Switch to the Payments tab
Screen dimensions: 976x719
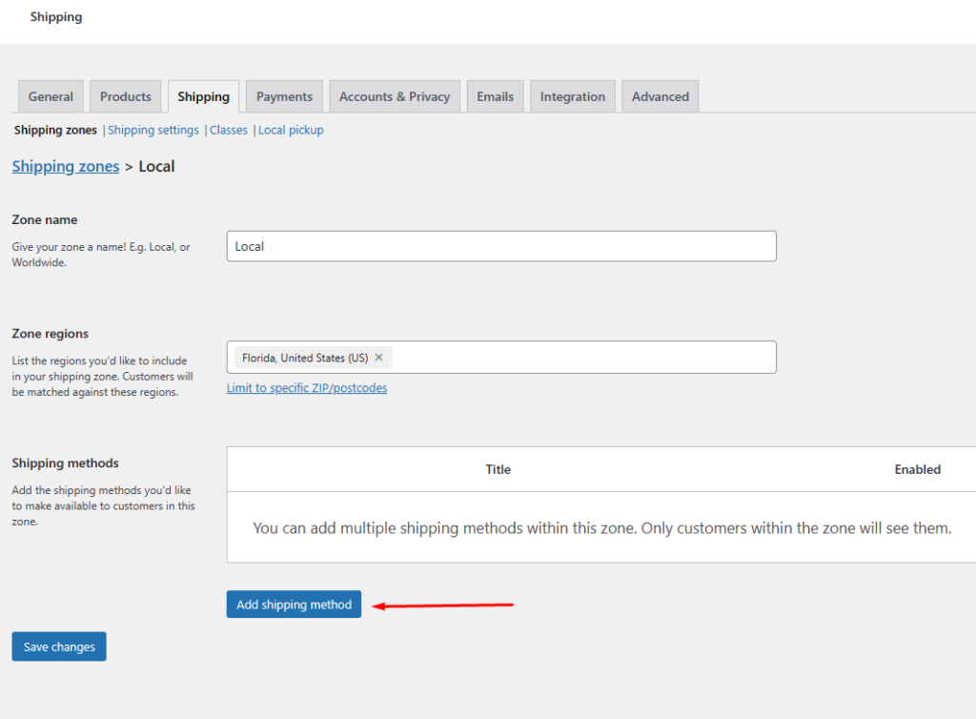[283, 95]
